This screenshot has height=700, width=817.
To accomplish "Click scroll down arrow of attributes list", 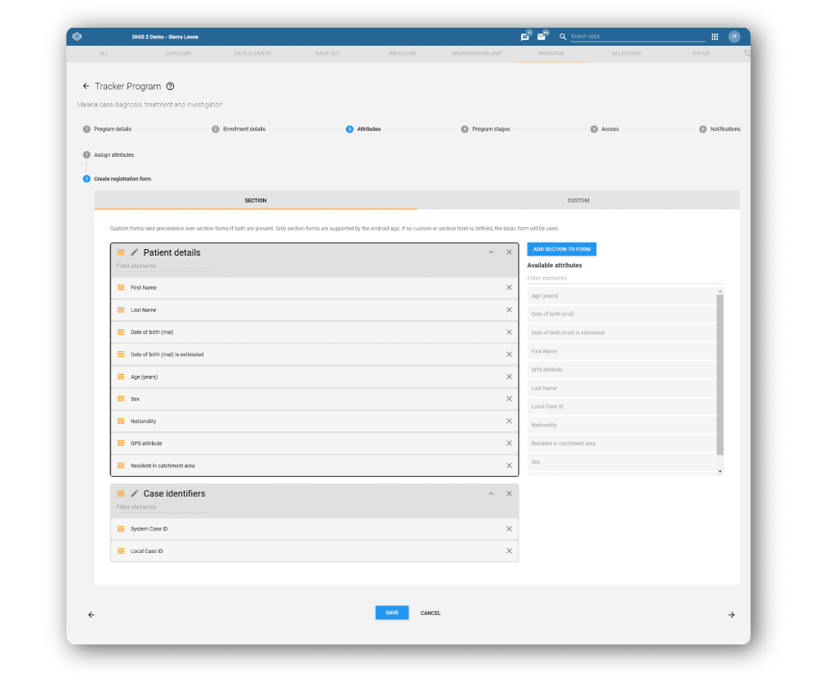I will (720, 471).
